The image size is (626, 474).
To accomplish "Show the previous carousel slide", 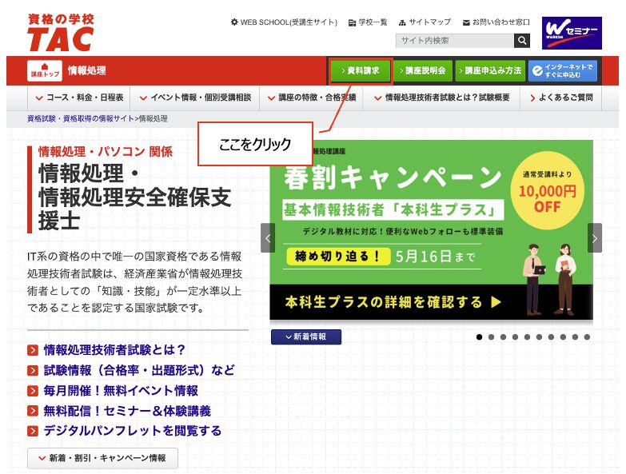I will 268,238.
